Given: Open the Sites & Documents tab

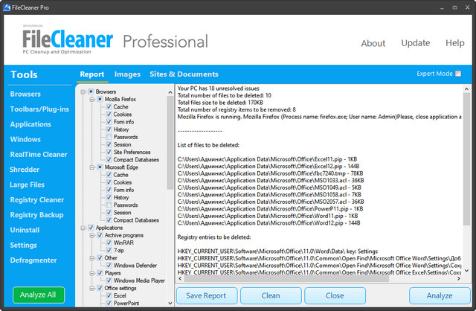Looking at the screenshot, I should [x=184, y=74].
